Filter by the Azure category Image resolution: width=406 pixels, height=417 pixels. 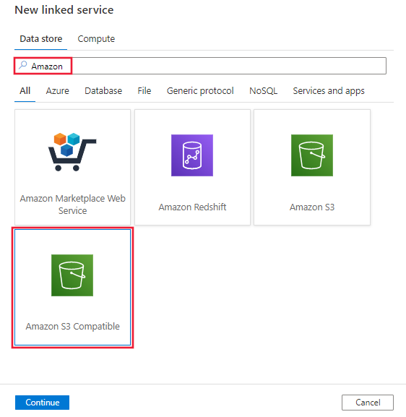click(57, 90)
